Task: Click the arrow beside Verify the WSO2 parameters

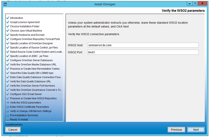Action: [x=8, y=103]
